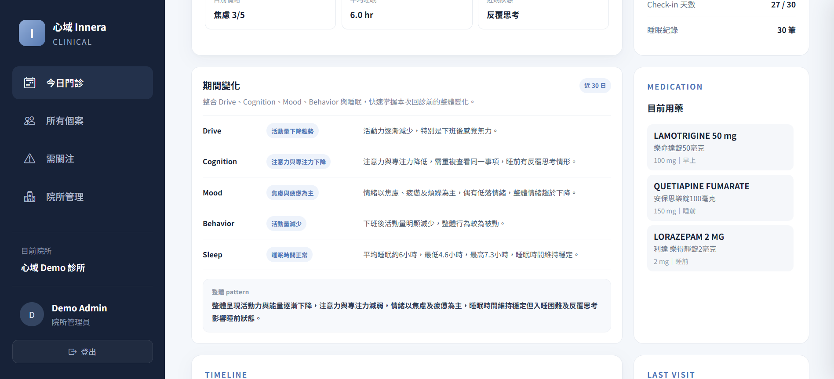Click the 活動量減少 tag
The width and height of the screenshot is (834, 379).
(286, 224)
